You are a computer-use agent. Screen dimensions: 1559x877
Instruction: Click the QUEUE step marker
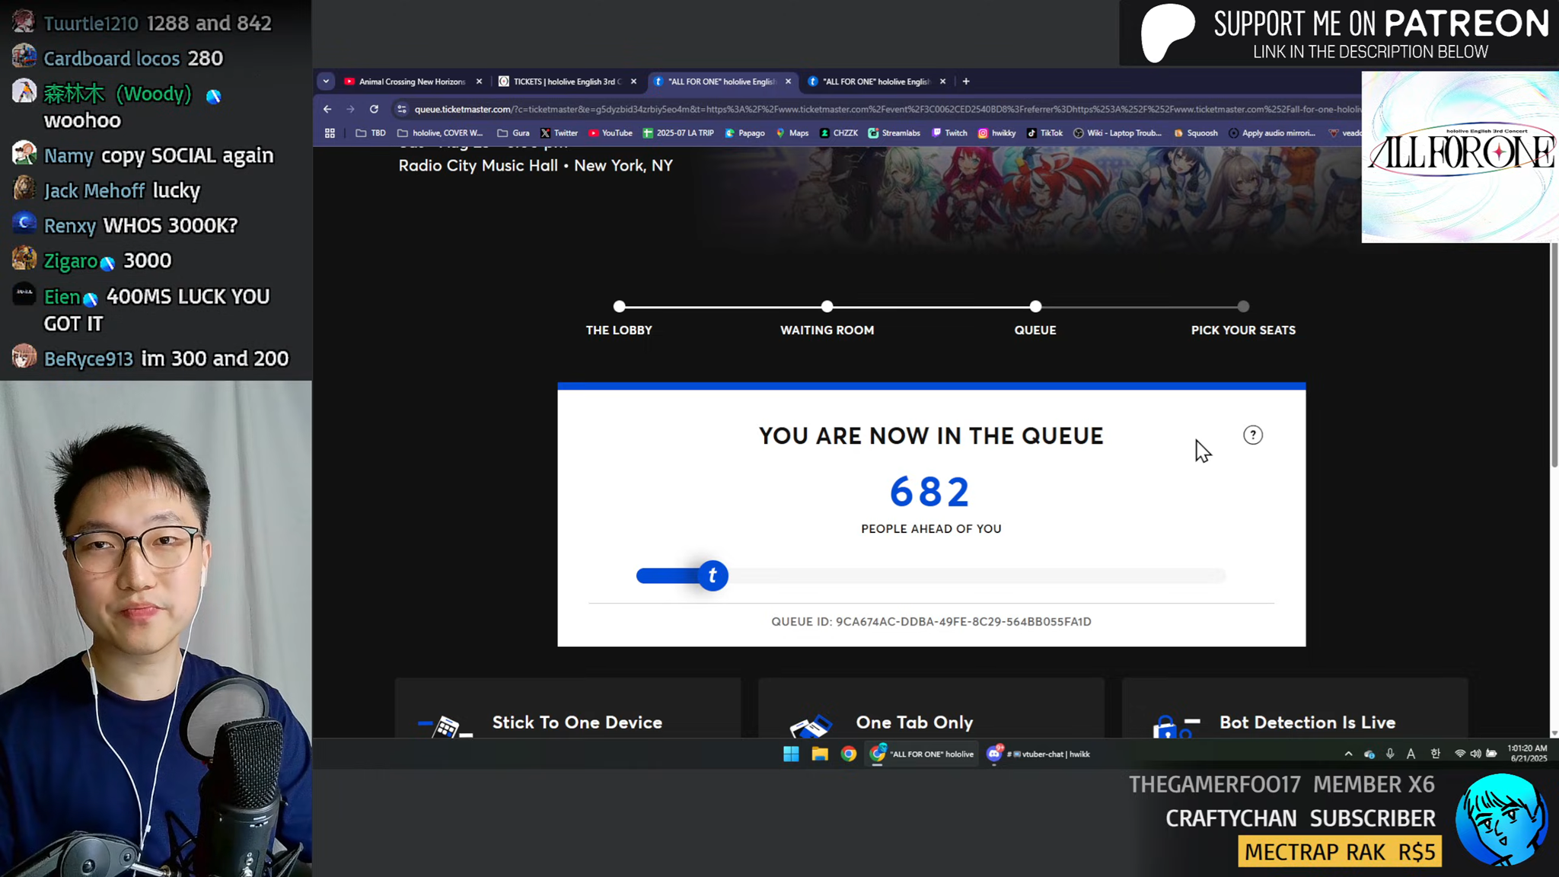[x=1035, y=306]
